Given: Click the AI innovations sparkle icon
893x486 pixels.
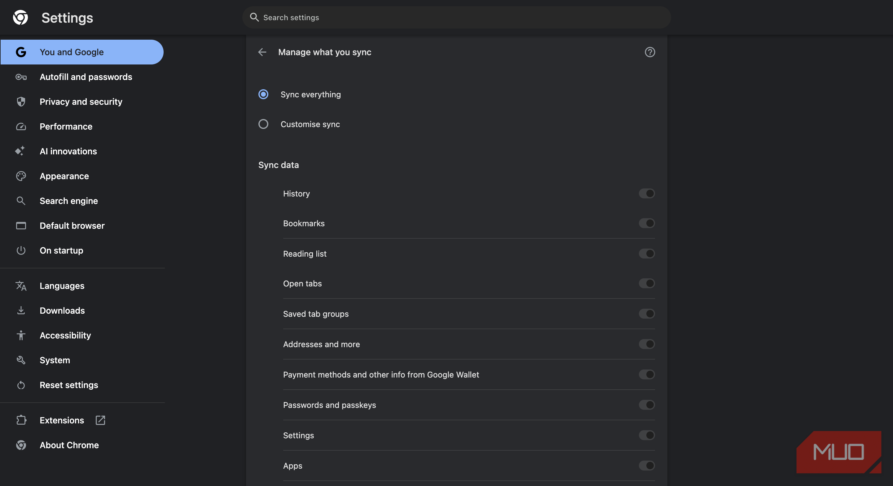Looking at the screenshot, I should coord(20,151).
